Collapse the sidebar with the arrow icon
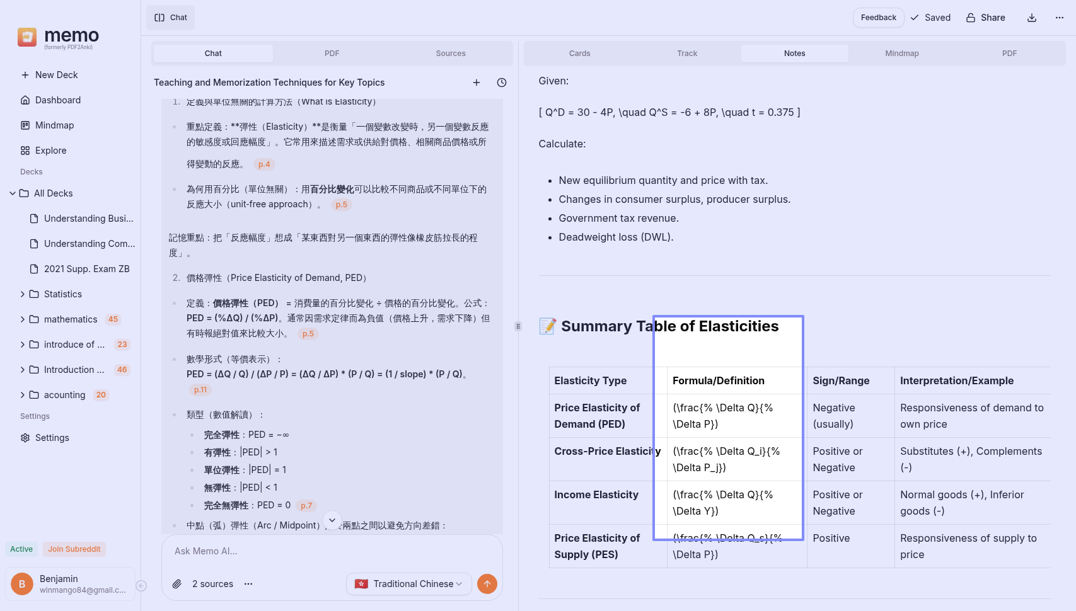 [142, 586]
